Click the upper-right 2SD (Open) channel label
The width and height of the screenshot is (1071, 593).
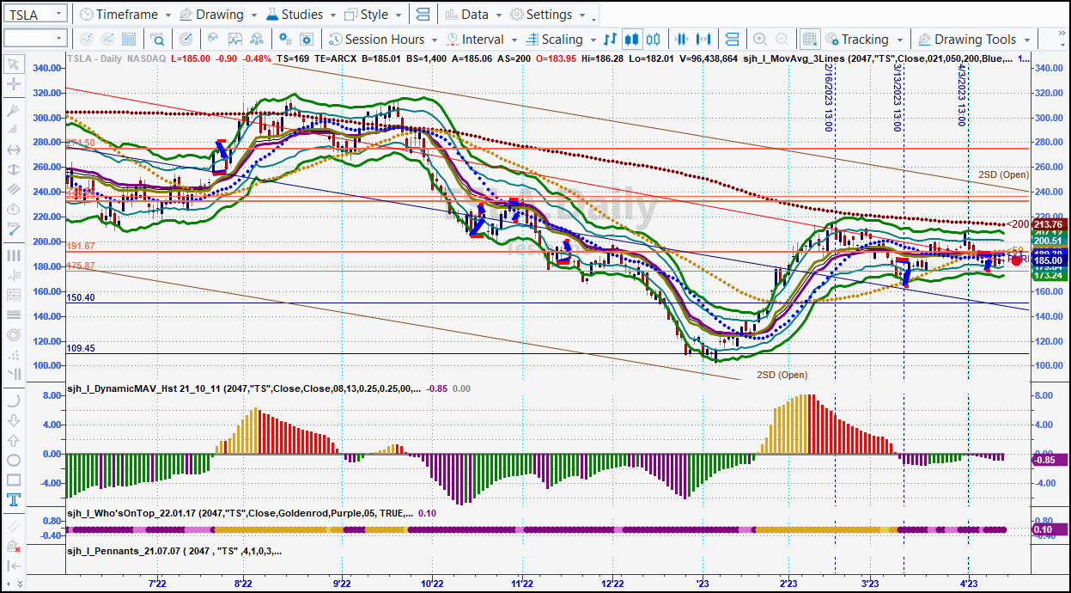(x=1003, y=174)
